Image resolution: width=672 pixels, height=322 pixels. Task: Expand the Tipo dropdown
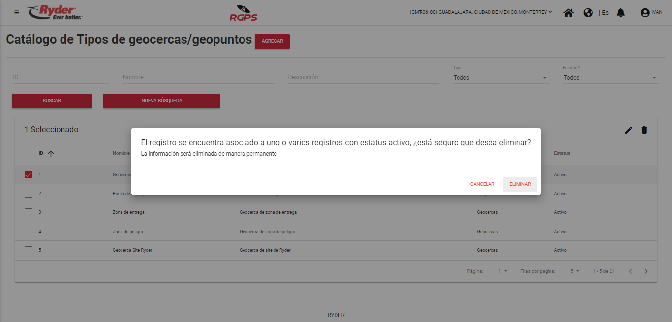(500, 78)
